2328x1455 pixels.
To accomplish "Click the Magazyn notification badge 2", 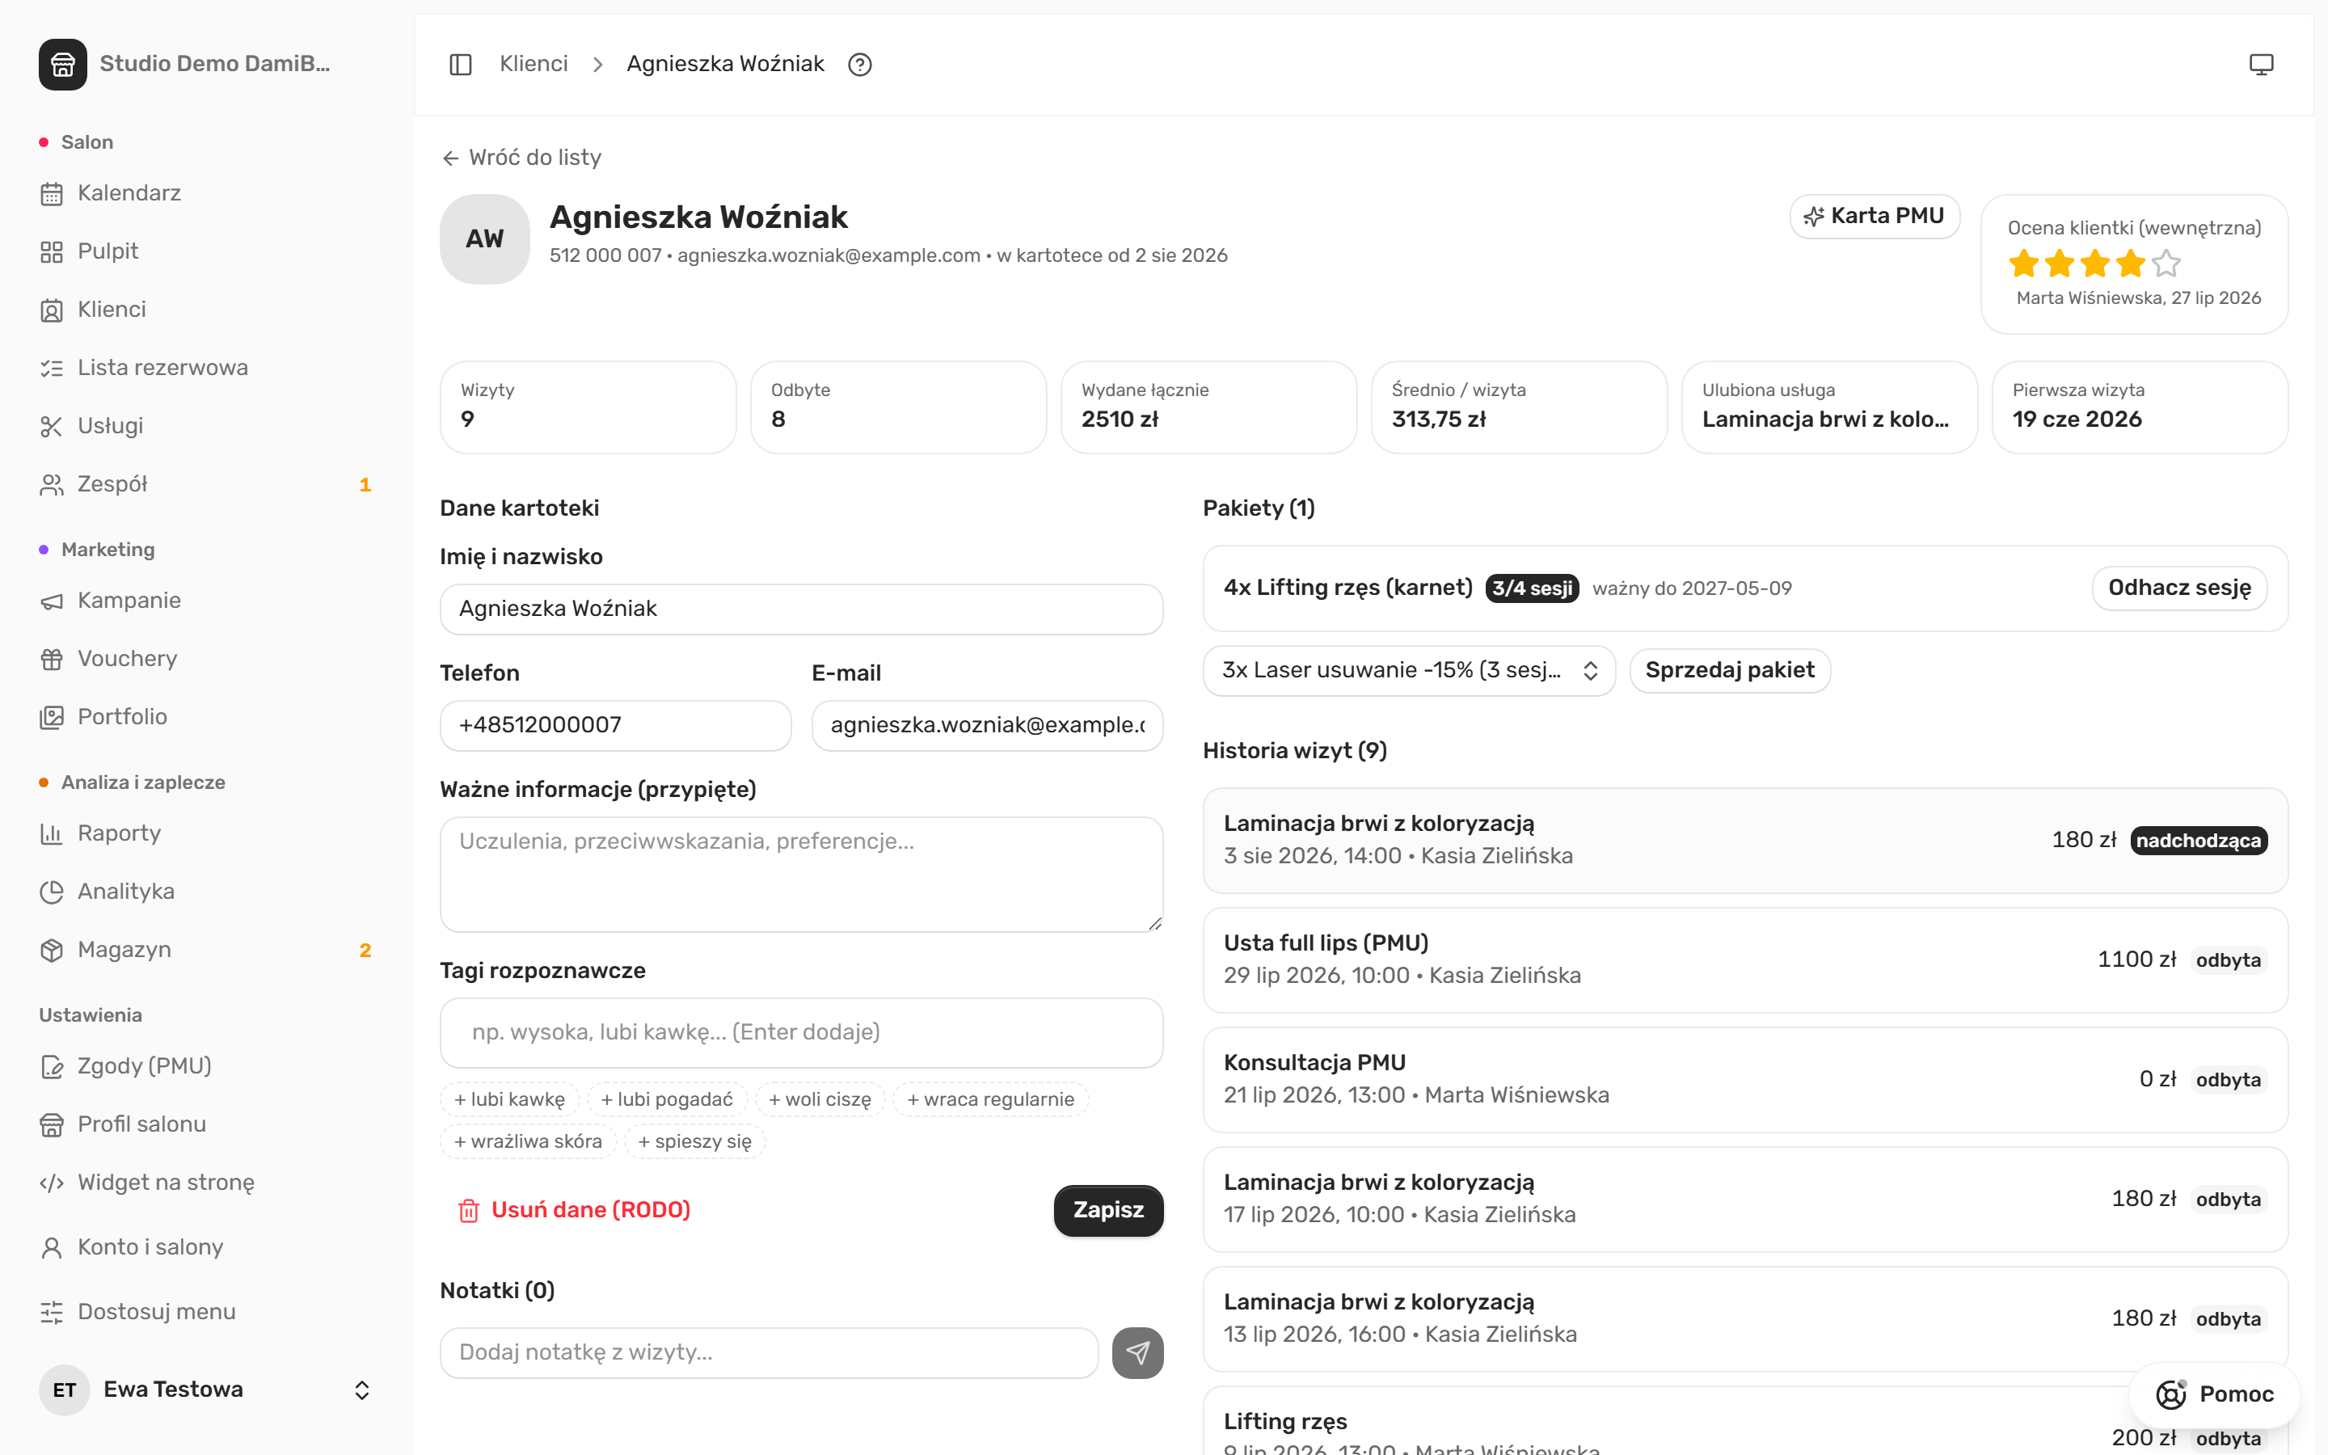I will pyautogui.click(x=365, y=951).
